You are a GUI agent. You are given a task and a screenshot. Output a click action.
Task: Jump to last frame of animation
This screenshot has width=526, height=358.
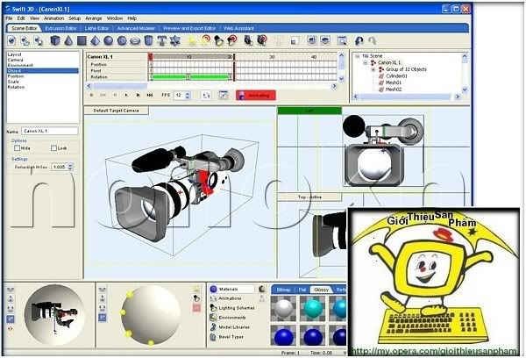pyautogui.click(x=150, y=96)
